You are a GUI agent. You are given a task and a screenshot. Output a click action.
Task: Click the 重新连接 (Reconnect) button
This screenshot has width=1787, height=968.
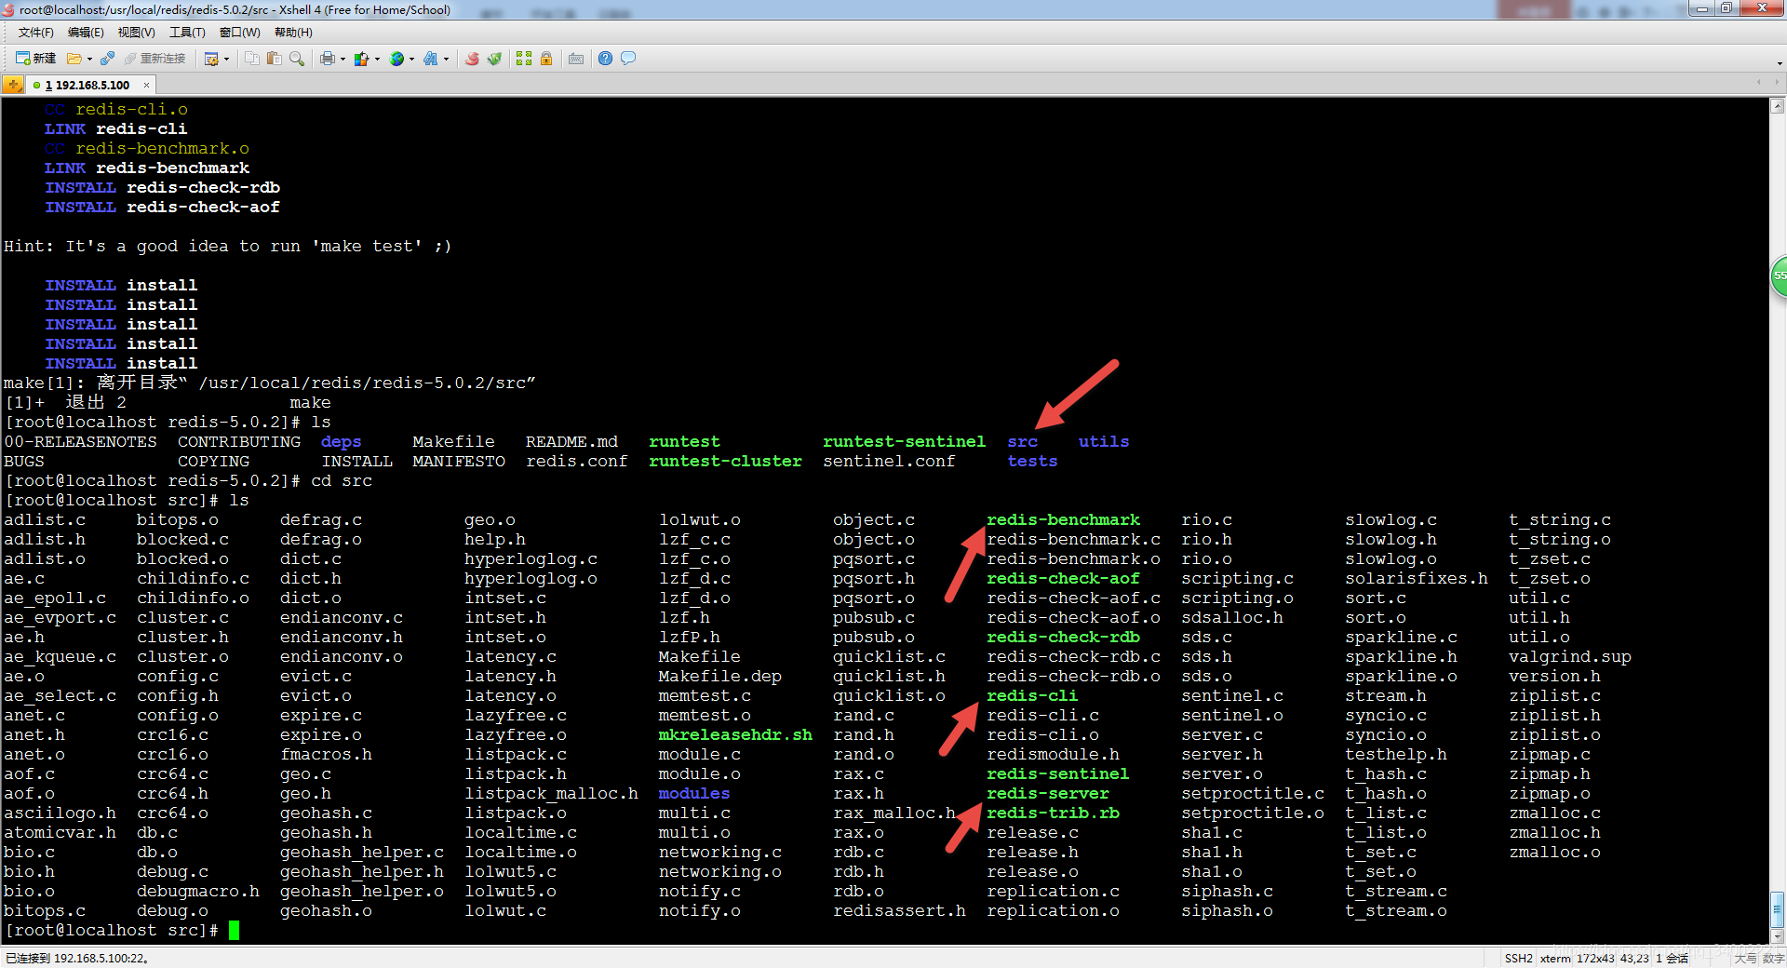[x=155, y=59]
